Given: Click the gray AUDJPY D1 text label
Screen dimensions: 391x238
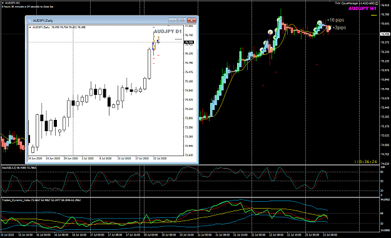Looking at the screenshot, I should coord(168,32).
